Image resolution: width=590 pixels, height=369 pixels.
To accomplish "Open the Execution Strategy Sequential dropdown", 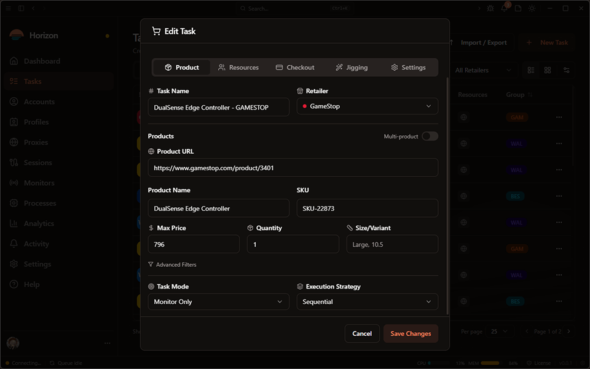I will 368,301.
